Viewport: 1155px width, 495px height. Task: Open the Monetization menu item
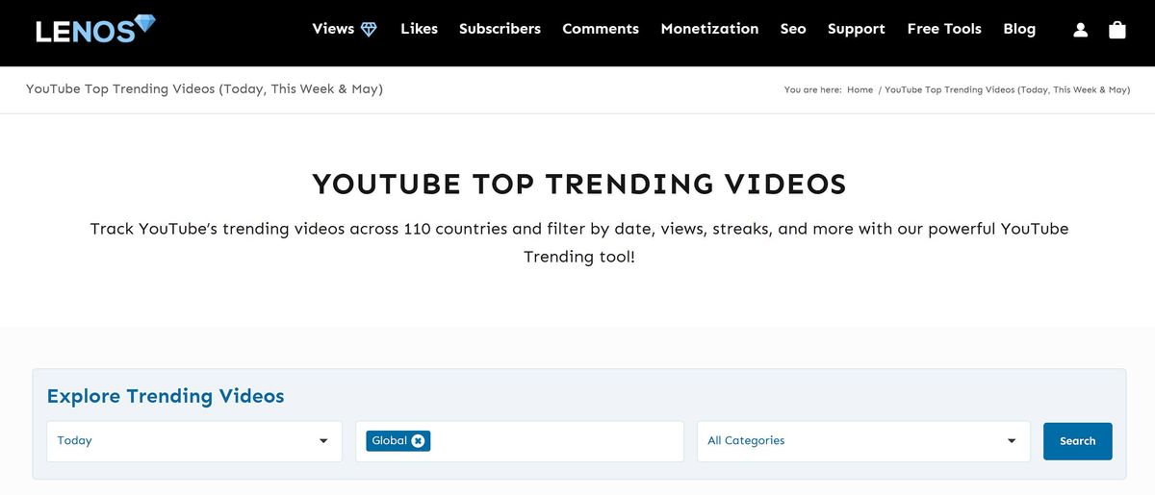[x=709, y=29]
